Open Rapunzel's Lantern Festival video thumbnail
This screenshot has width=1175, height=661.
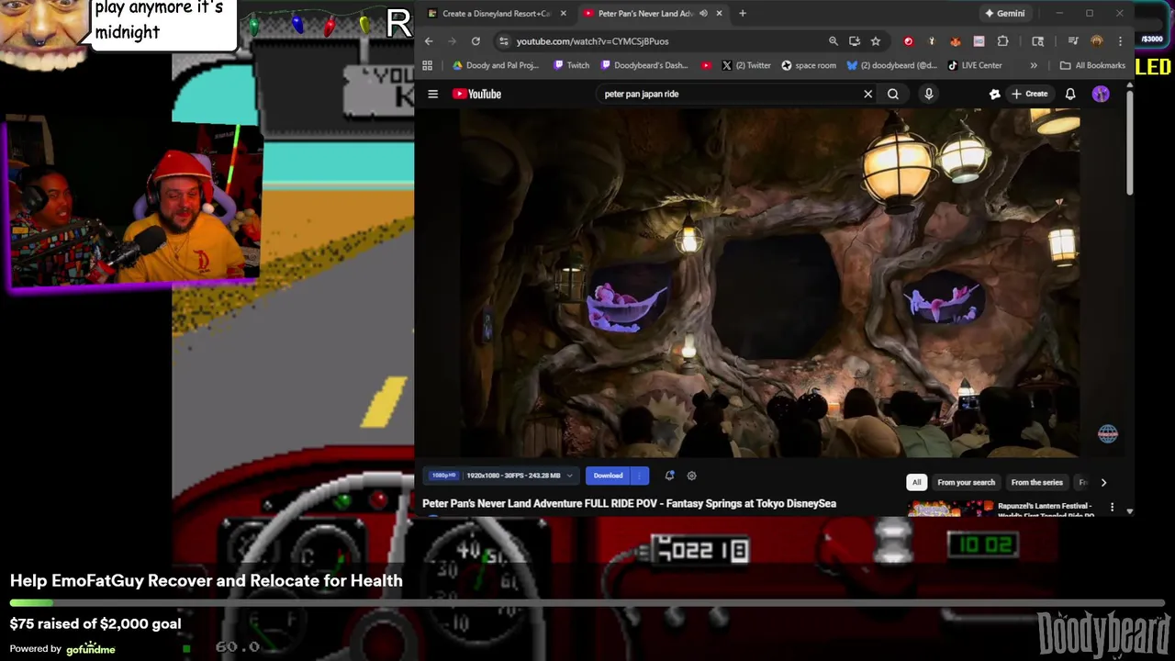tap(951, 509)
